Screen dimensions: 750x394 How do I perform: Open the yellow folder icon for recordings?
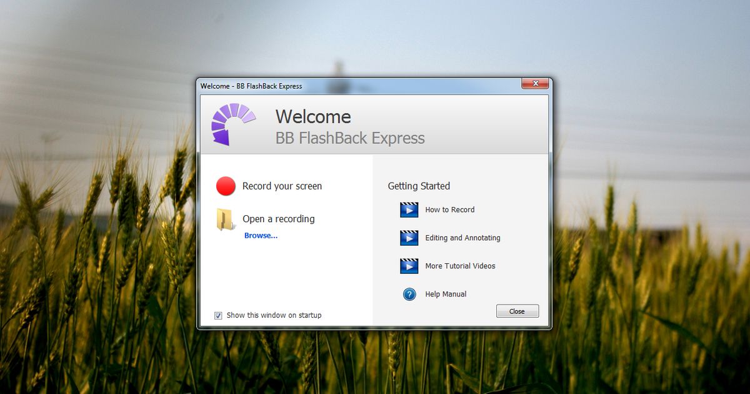(225, 219)
